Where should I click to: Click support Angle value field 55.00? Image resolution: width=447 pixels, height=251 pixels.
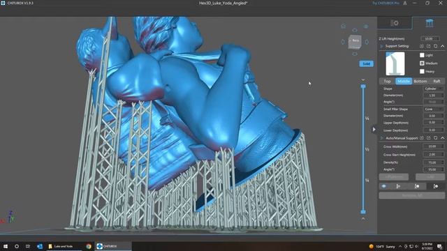click(x=433, y=169)
